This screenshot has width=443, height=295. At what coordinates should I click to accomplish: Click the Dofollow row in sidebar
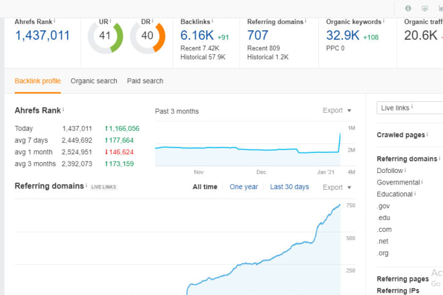(x=390, y=170)
